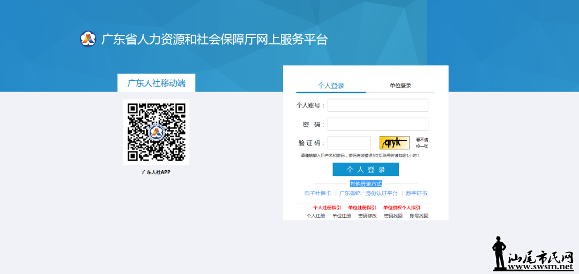Viewport: 579px width, 274px height.
Task: Click the Guangdong HRSS logo icon
Action: [88, 39]
